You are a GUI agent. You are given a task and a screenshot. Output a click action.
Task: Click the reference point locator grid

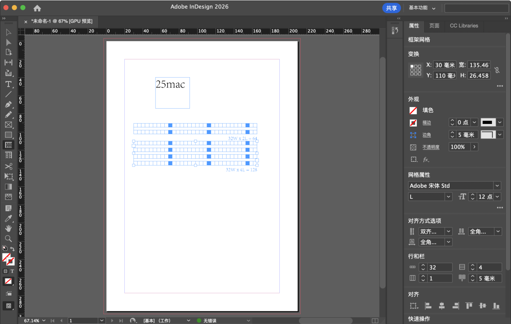click(x=416, y=70)
